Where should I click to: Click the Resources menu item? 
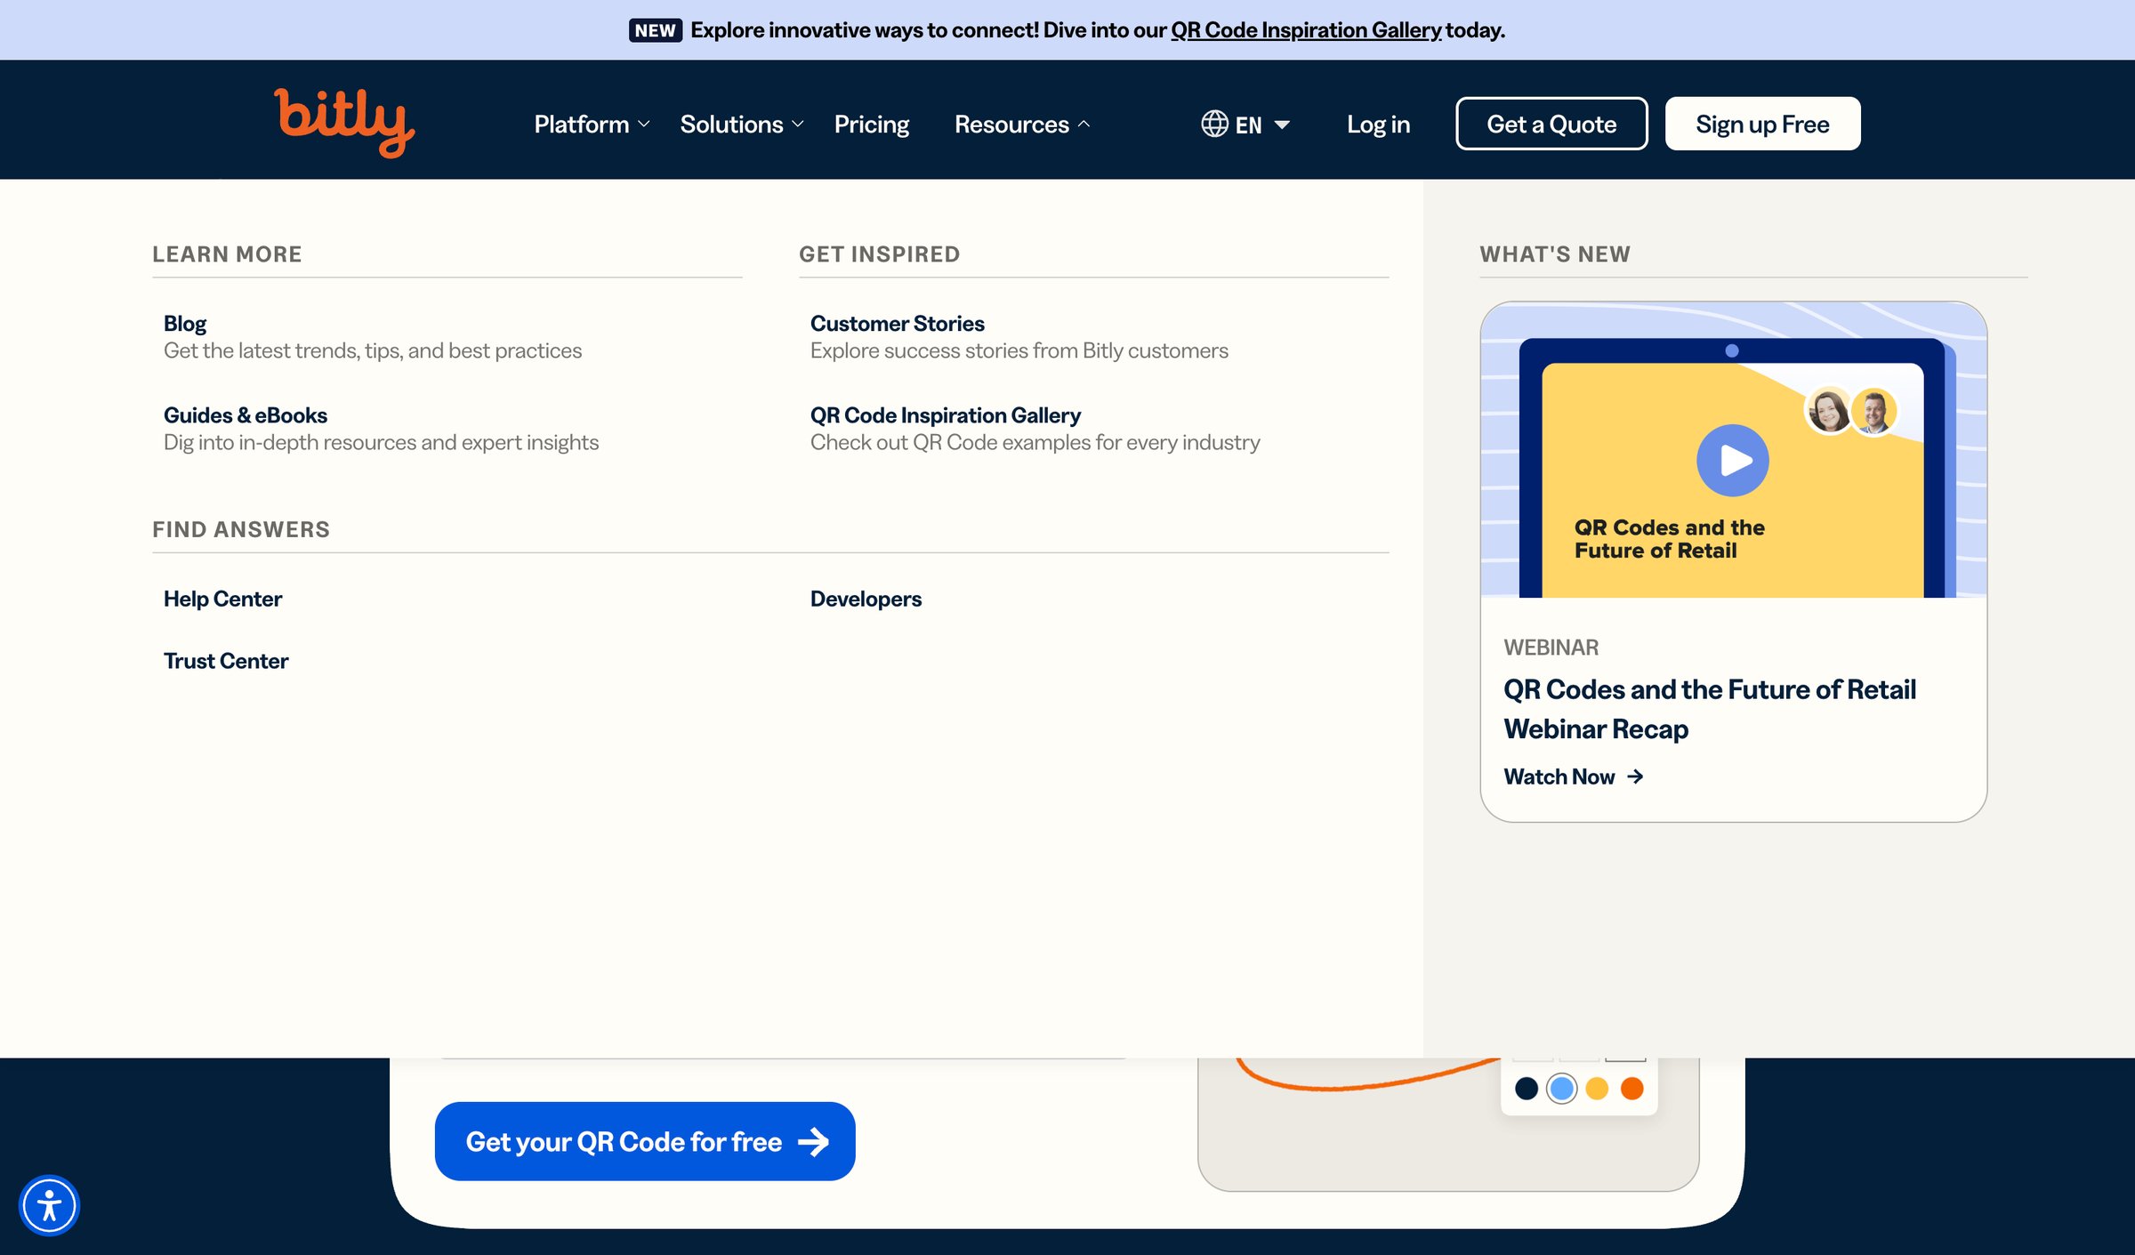click(1011, 124)
